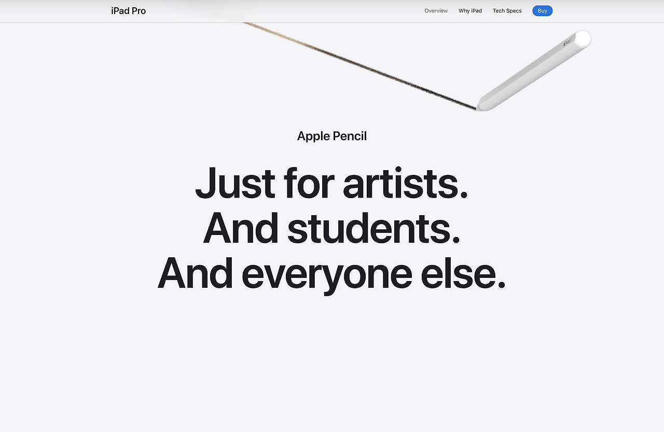
Task: Click the word 'Just' in the headline
Action: pyautogui.click(x=236, y=183)
